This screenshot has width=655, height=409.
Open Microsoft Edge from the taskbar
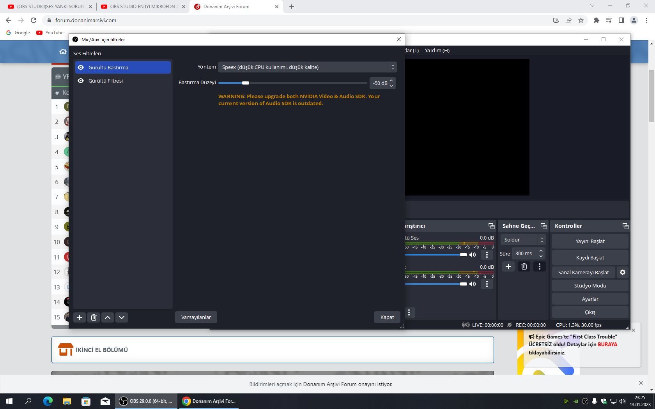coord(48,401)
